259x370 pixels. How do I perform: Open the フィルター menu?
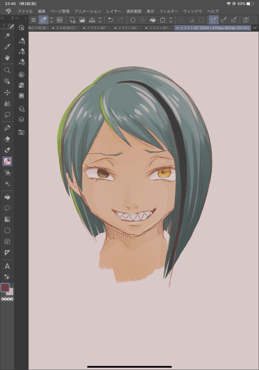pos(168,11)
